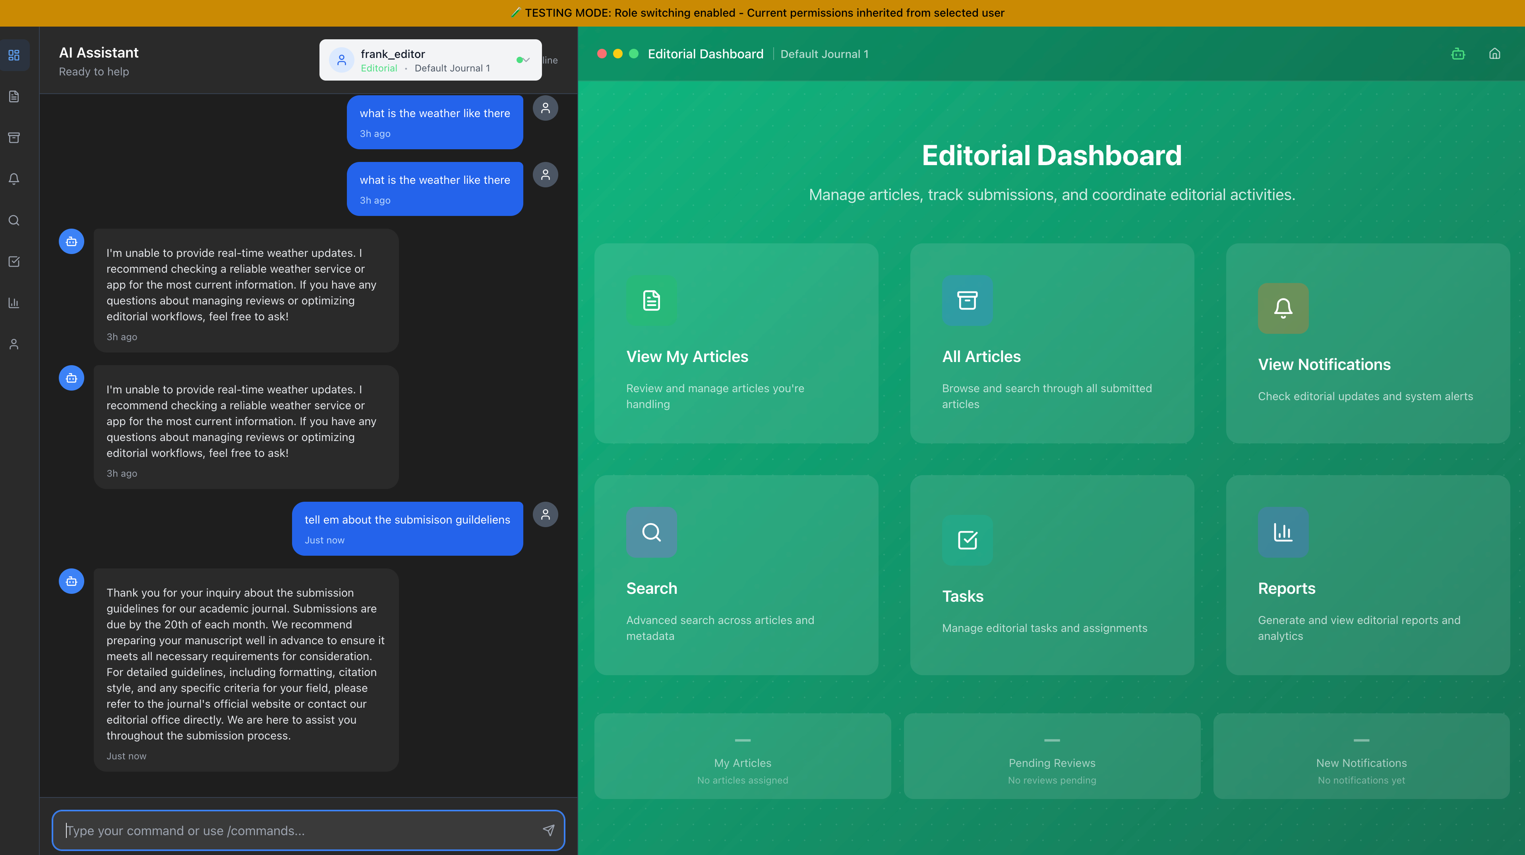Viewport: 1525px width, 855px height.
Task: Click bot avatar beside first weather reply
Action: (x=71, y=241)
